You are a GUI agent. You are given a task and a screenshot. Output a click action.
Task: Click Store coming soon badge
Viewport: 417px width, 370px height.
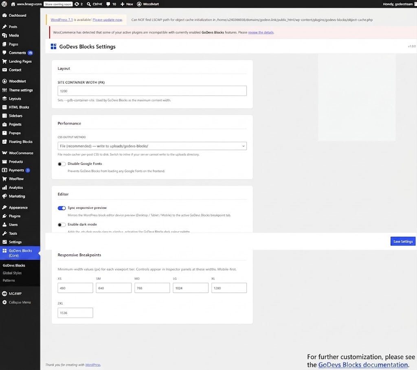click(58, 4)
